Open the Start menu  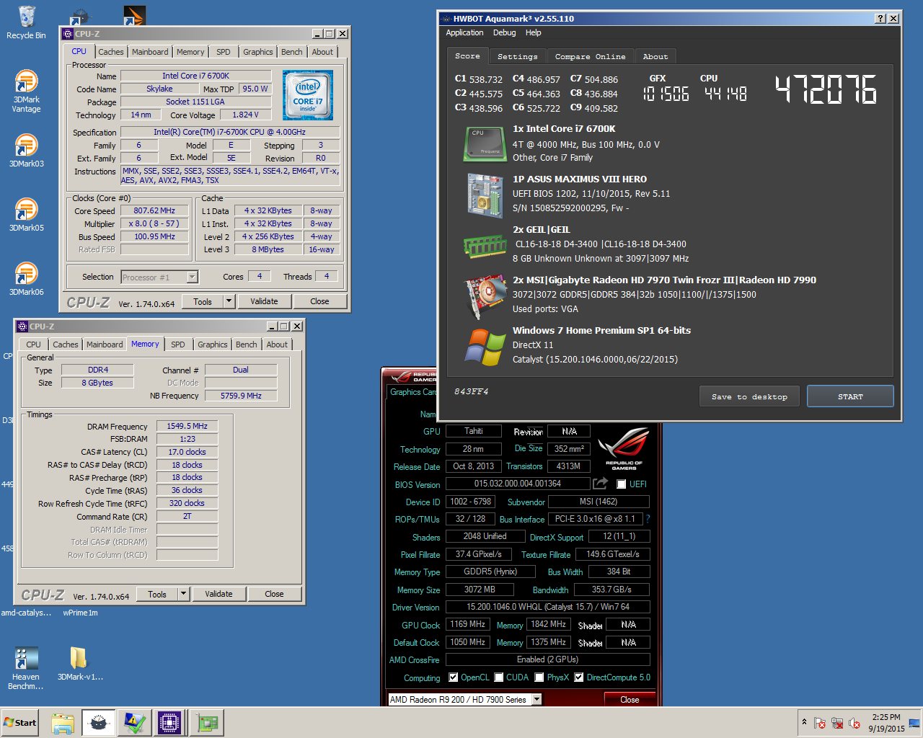tap(20, 723)
